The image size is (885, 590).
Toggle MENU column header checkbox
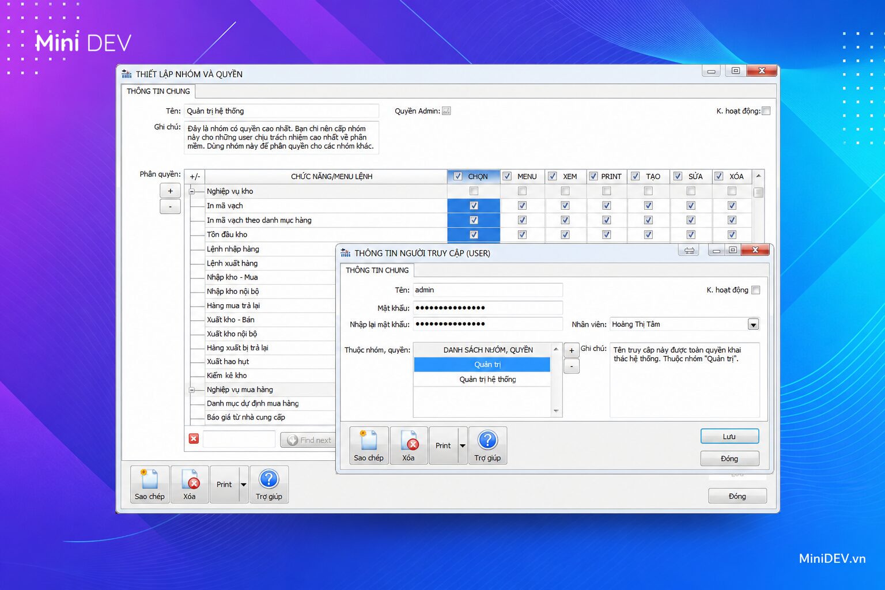[507, 176]
